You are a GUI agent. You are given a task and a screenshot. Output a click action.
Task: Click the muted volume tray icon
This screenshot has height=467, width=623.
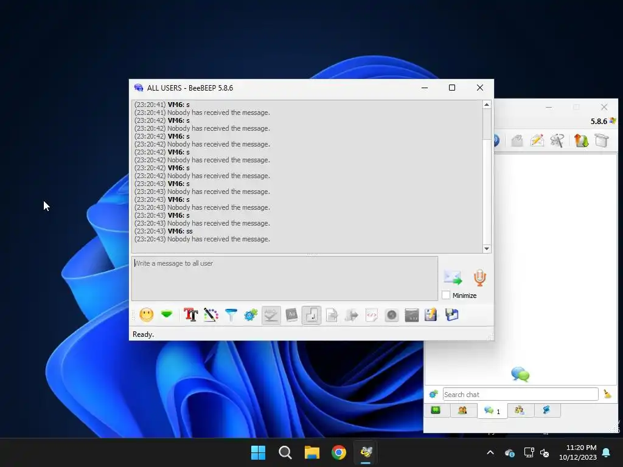pos(545,452)
